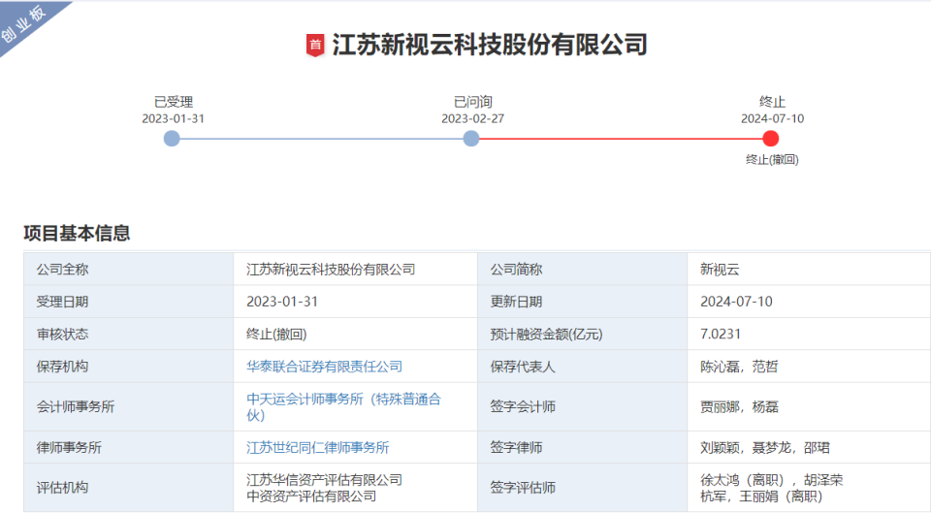Click the 公司简称 label cell
The width and height of the screenshot is (931, 513).
coord(583,269)
